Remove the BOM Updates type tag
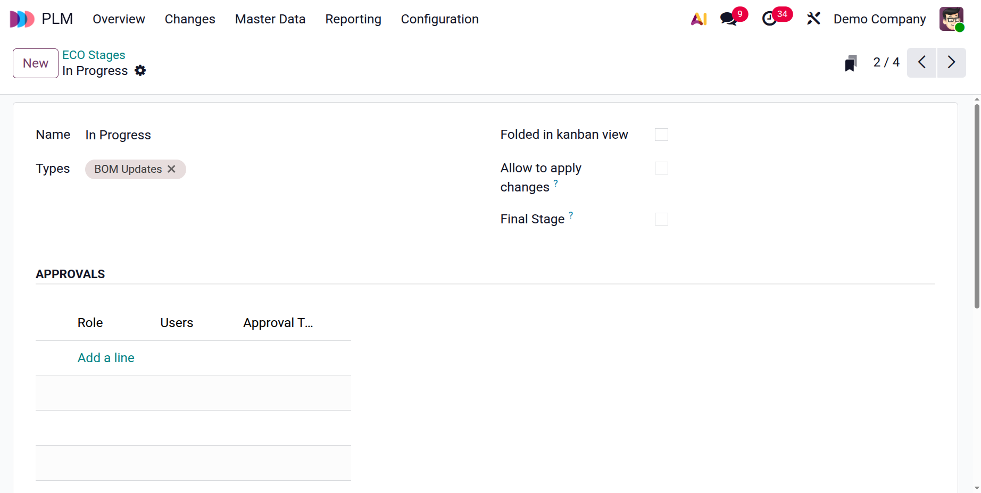The width and height of the screenshot is (981, 493). (x=171, y=169)
